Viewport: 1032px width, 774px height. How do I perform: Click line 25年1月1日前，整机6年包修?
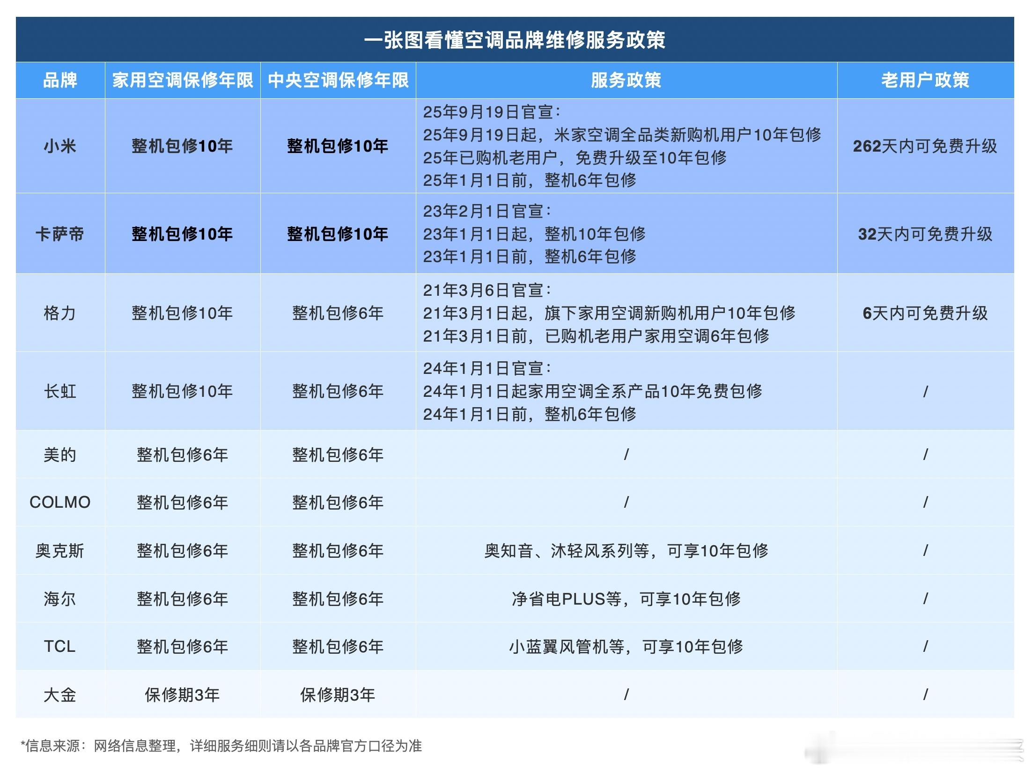coord(530,180)
